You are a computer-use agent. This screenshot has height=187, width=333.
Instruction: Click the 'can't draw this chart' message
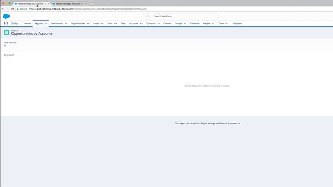(x=207, y=86)
